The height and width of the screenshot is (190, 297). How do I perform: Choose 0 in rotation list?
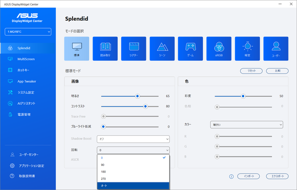pos(133,158)
